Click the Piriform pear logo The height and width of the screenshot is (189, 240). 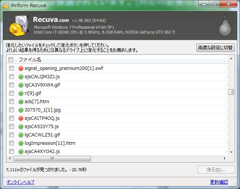[x=225, y=26]
